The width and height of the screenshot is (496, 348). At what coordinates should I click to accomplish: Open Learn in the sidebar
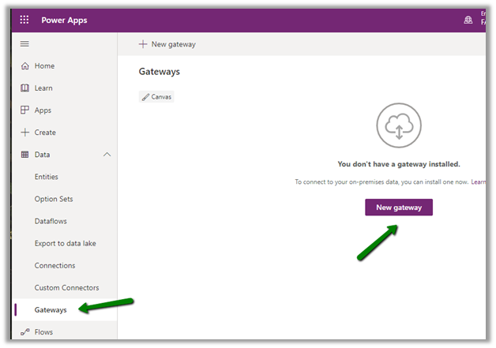pyautogui.click(x=43, y=88)
